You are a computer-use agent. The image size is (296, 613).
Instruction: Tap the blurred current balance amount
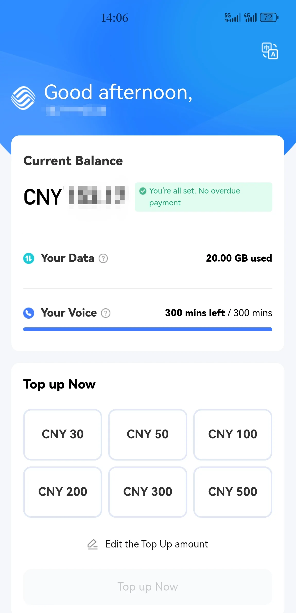click(97, 197)
